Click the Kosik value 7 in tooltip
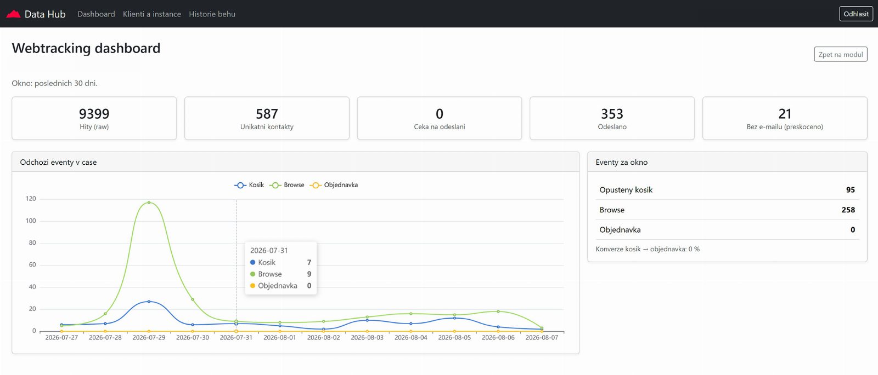 [x=309, y=263]
